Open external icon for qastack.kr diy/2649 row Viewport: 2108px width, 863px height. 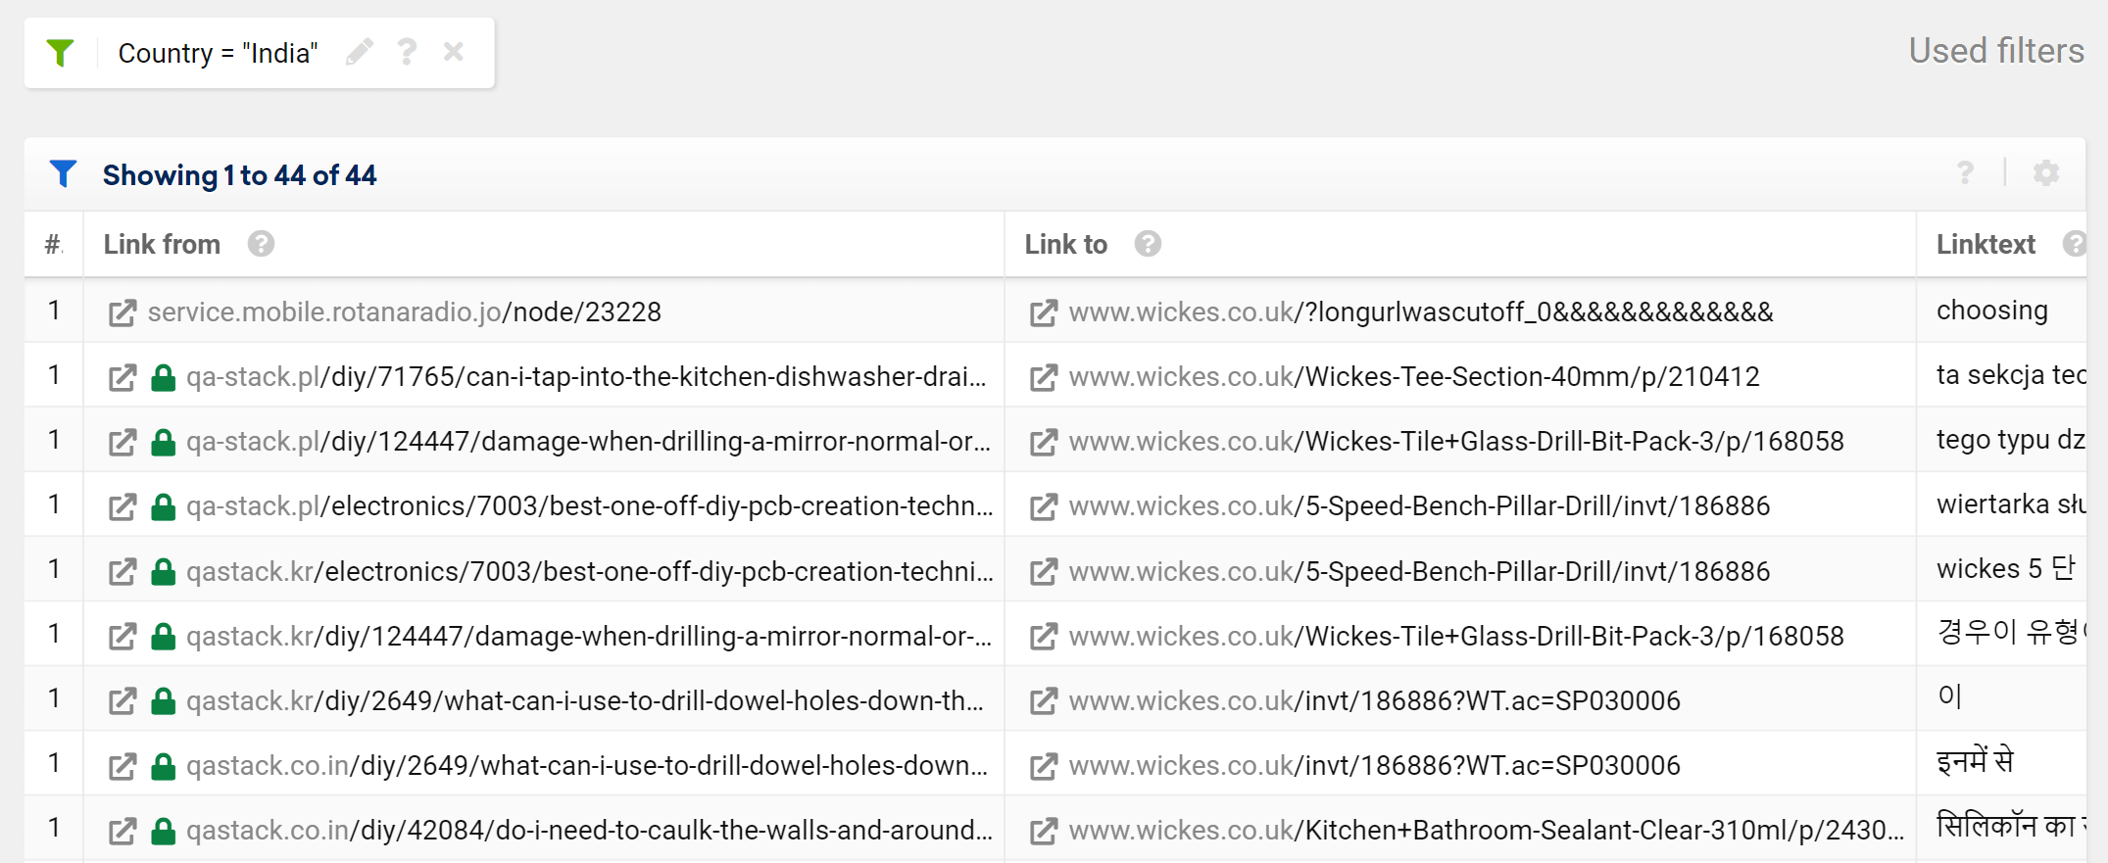(123, 702)
